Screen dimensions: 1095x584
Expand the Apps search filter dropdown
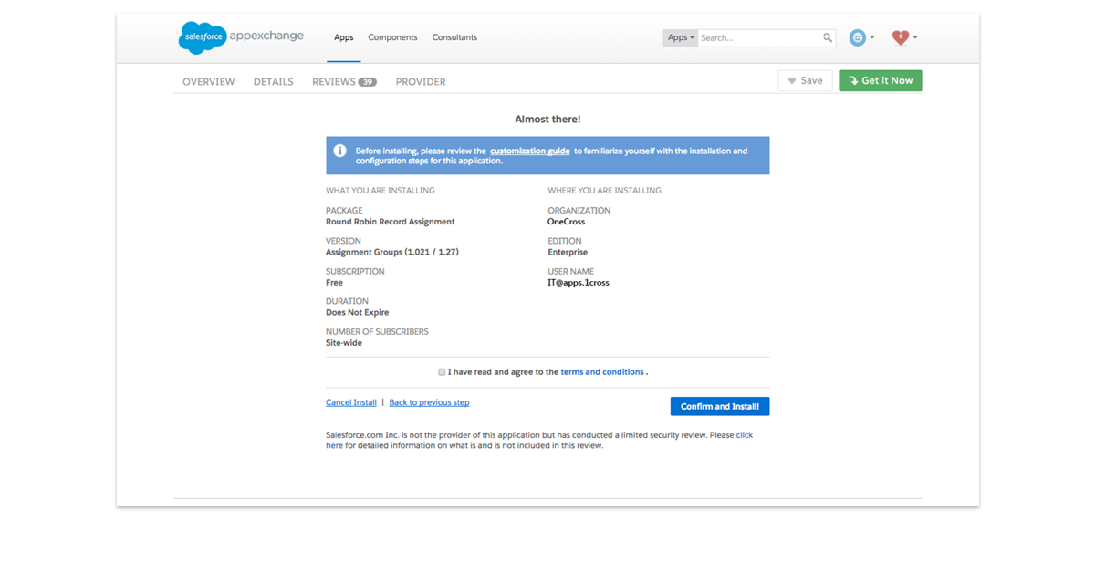(681, 38)
